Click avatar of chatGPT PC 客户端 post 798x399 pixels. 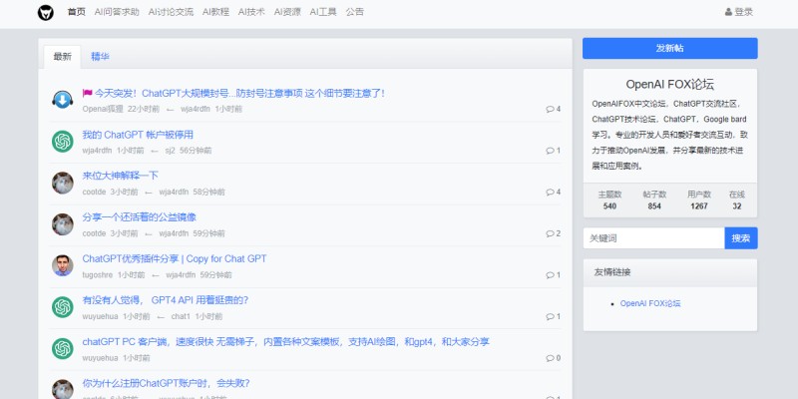tap(63, 348)
